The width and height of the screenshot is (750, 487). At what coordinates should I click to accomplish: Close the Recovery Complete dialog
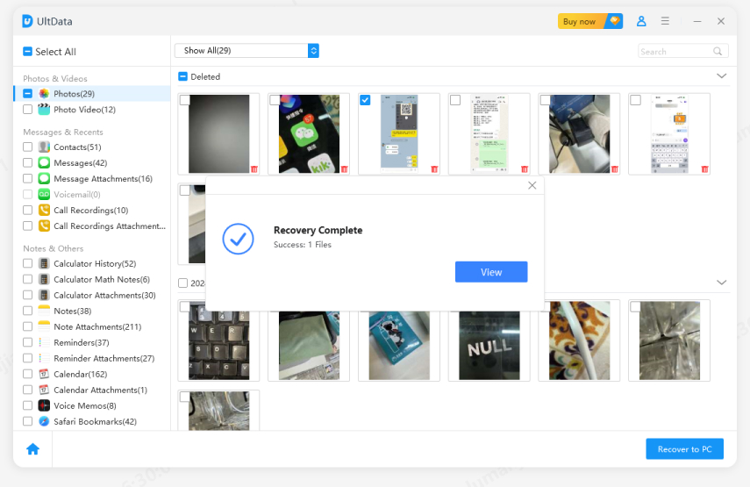click(x=532, y=185)
